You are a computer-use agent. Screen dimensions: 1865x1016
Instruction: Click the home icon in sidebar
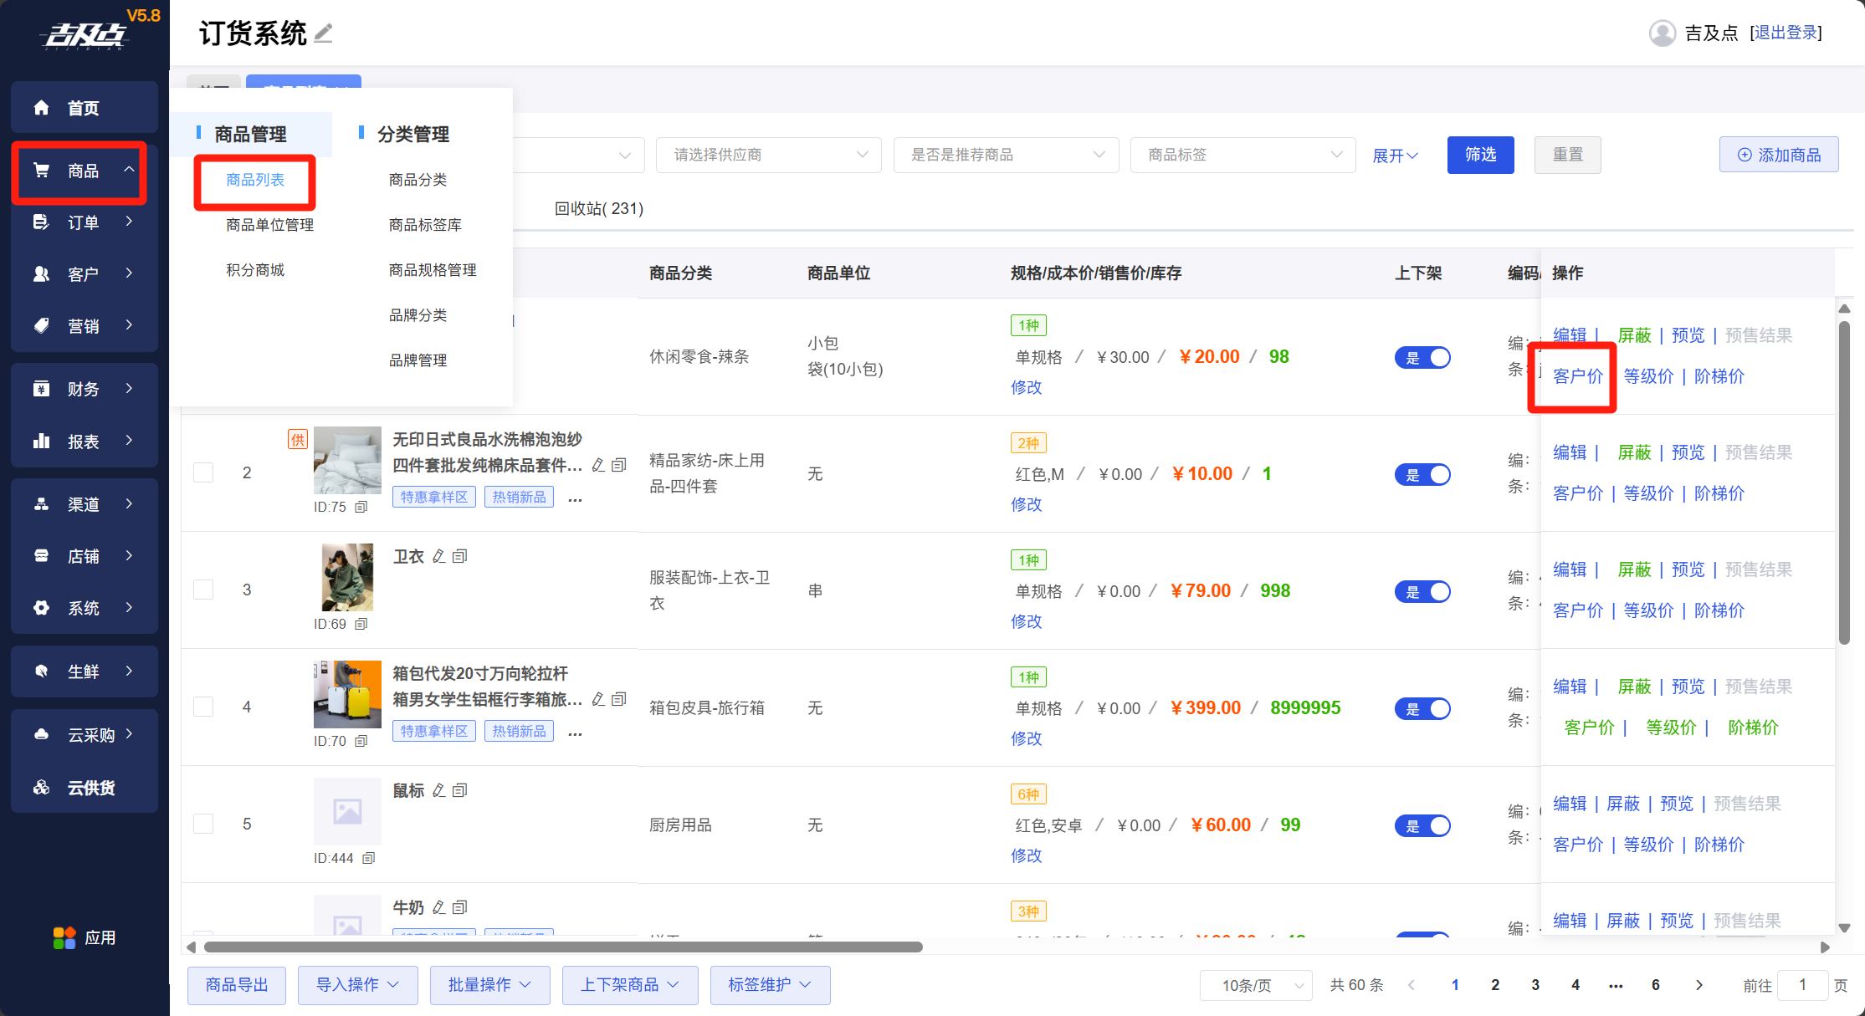41,108
